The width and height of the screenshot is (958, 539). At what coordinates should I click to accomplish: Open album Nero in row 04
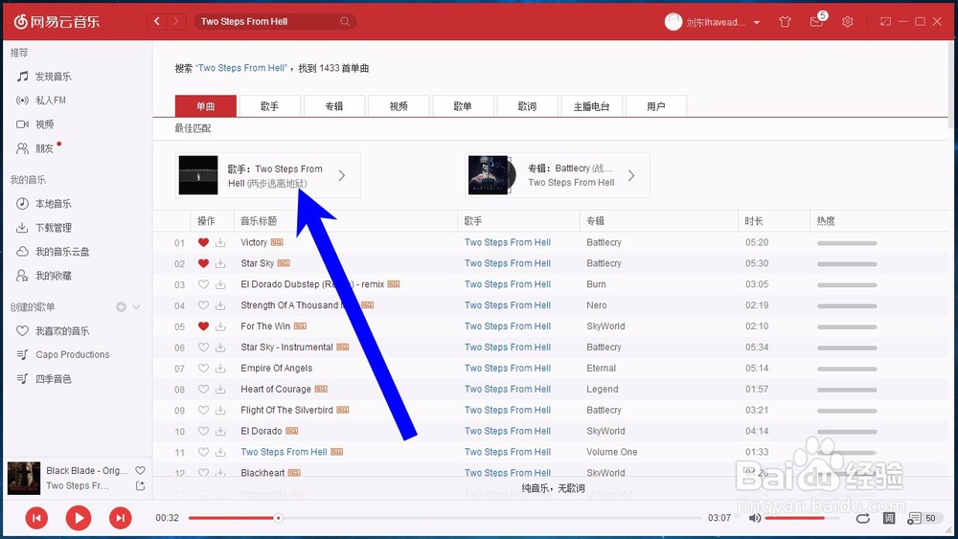[x=596, y=305]
